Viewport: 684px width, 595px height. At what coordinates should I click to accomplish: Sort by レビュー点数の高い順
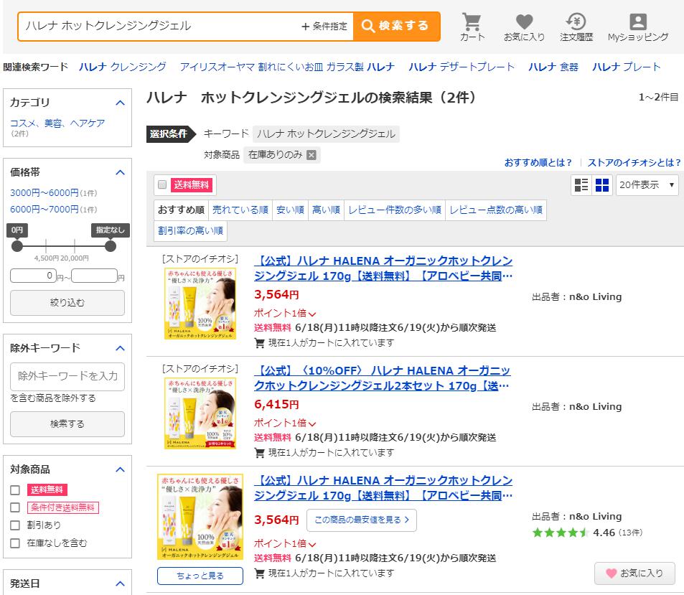tap(496, 210)
